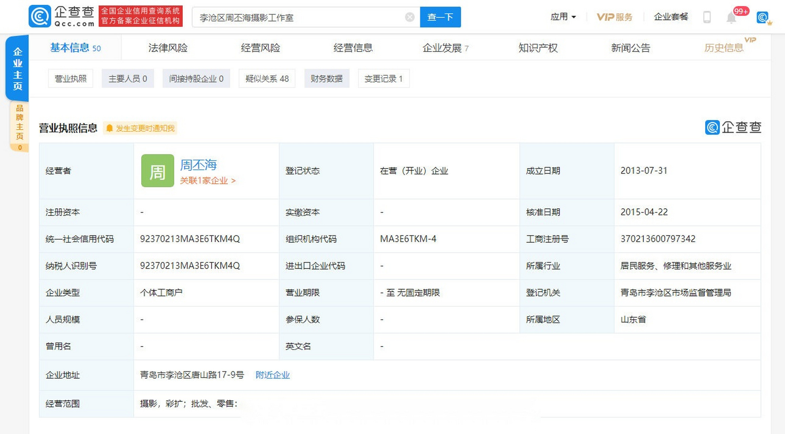Click the 营业执照信息 section heading

coord(68,128)
